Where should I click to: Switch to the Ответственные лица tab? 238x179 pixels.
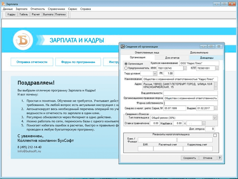(x=147, y=53)
